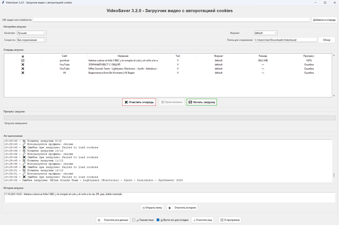Click the Название column header

point(123,56)
